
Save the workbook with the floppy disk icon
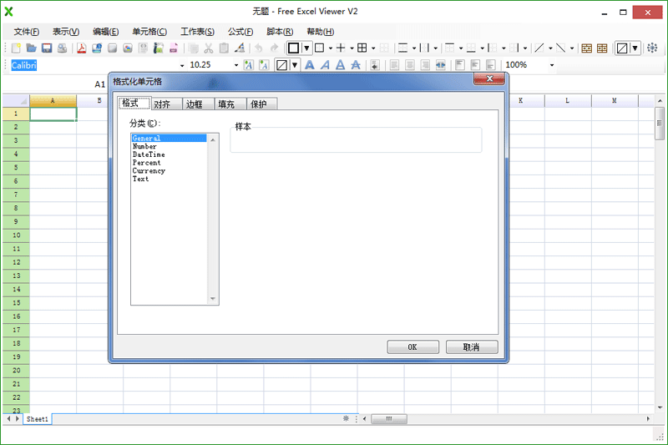pos(47,48)
